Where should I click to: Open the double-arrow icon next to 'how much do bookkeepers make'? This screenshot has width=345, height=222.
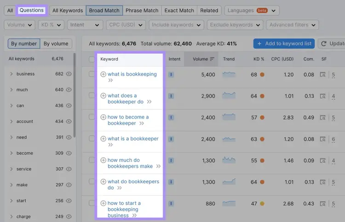[x=158, y=166]
